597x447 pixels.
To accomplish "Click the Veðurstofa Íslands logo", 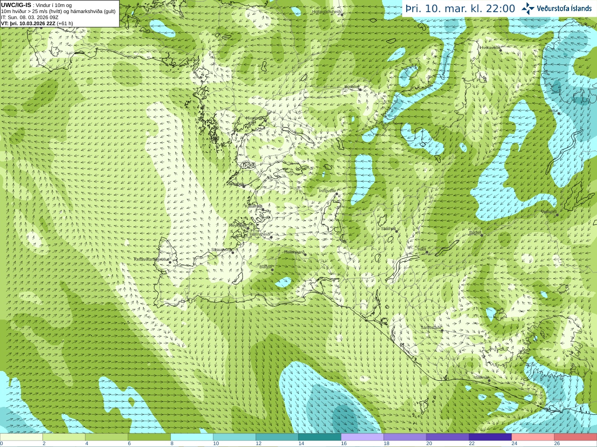I will 556,8.
